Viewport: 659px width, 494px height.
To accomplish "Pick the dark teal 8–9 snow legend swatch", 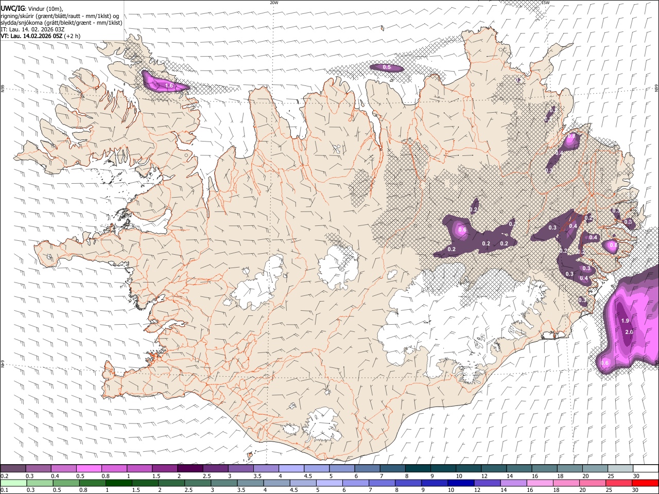I will (x=418, y=468).
